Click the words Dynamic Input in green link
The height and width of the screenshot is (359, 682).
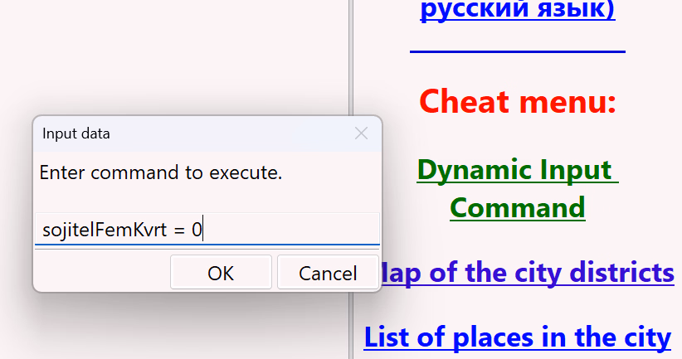tap(516, 169)
